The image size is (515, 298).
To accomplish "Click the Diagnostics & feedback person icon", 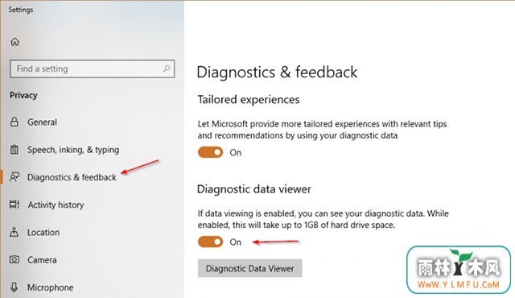I will (x=14, y=176).
